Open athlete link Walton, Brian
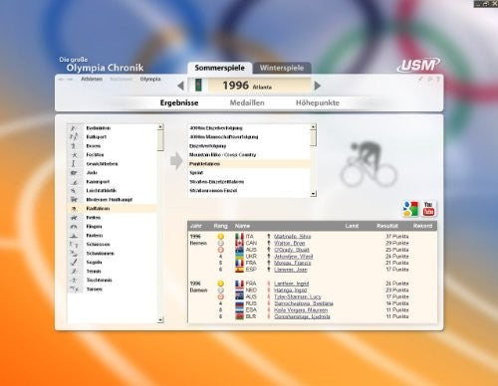The image size is (498, 386). click(x=290, y=243)
